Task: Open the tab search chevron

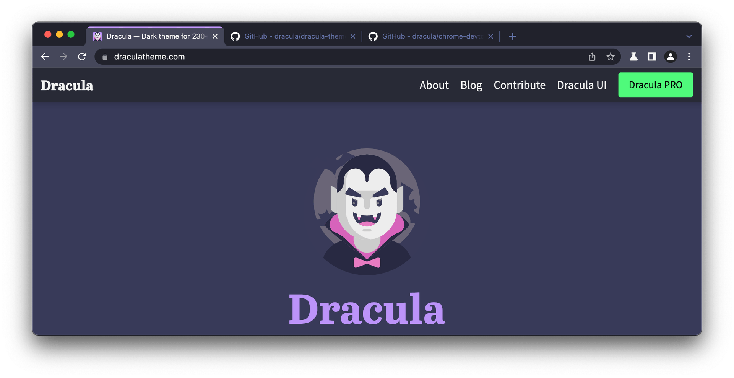Action: tap(689, 36)
